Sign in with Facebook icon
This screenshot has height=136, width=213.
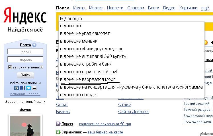pyautogui.click(x=22, y=88)
